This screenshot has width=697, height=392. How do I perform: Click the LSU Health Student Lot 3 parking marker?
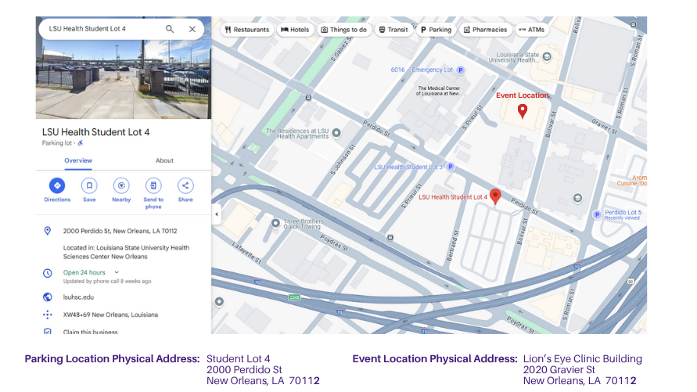click(x=451, y=167)
